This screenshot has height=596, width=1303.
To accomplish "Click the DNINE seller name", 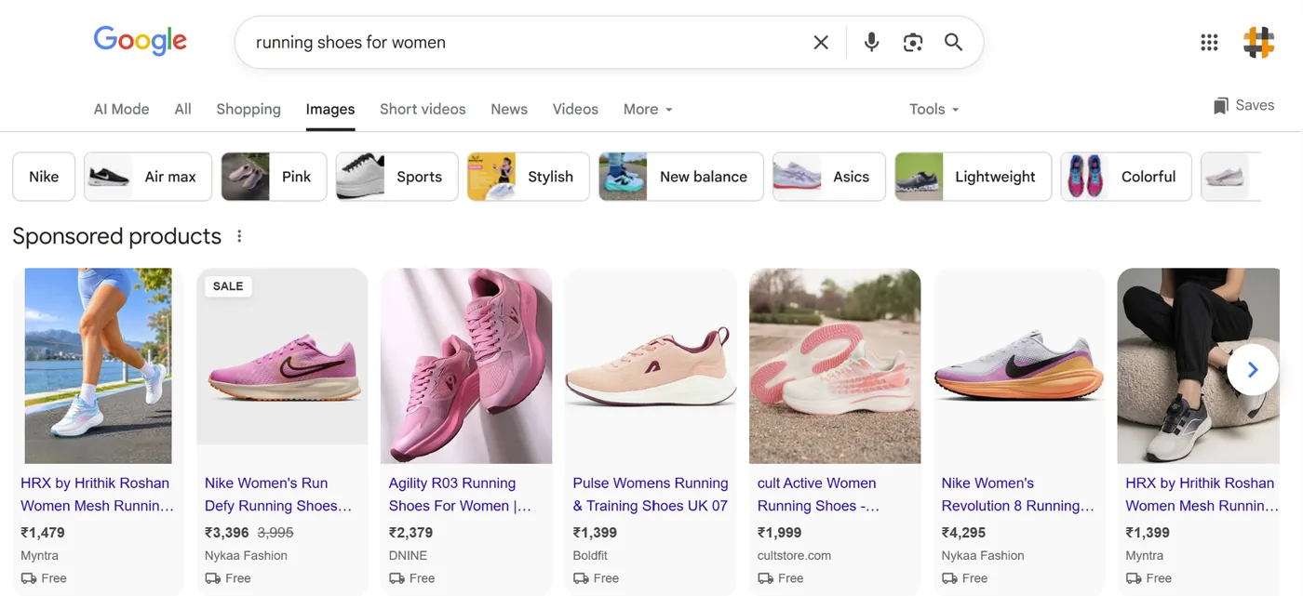I will (x=409, y=555).
